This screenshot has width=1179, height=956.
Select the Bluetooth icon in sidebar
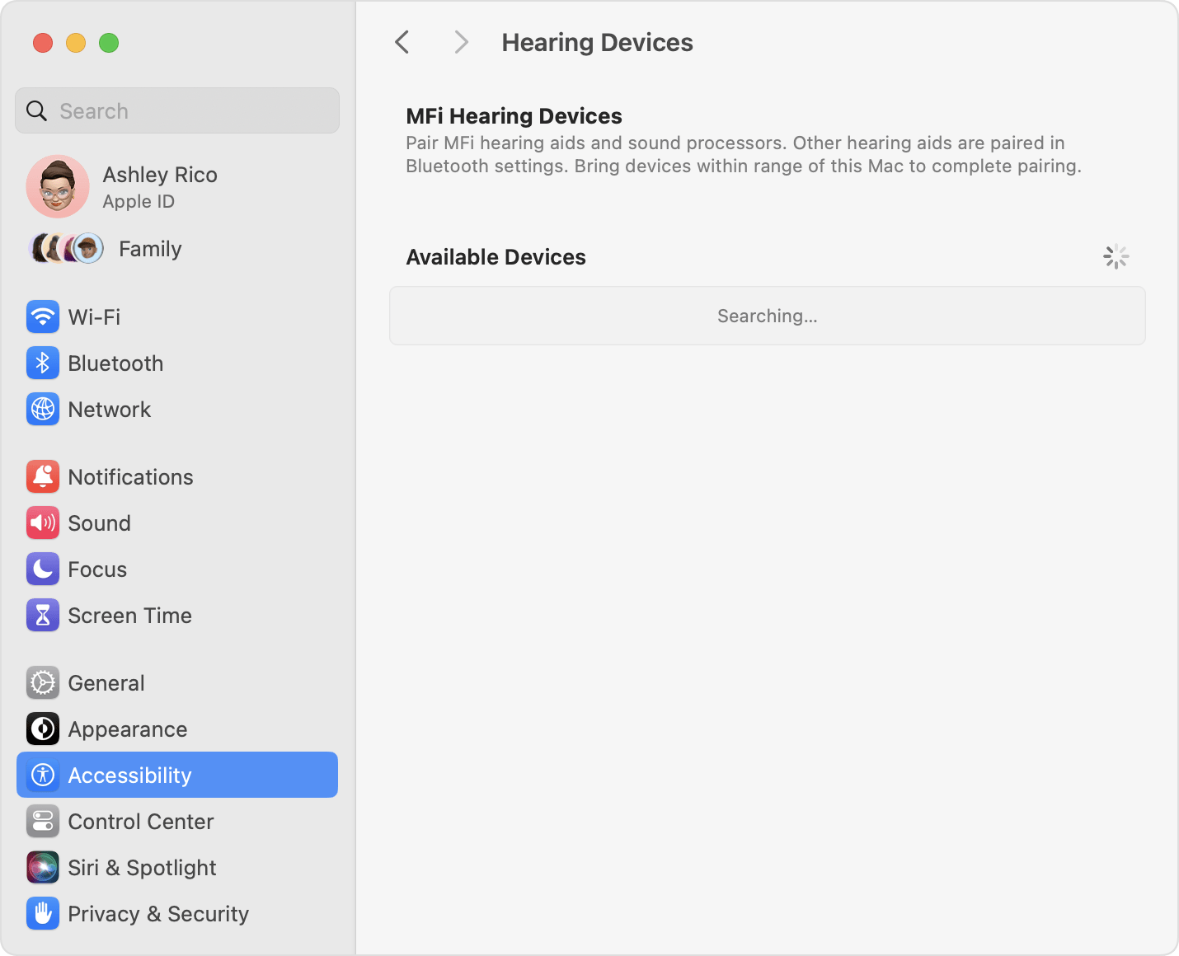coord(42,363)
